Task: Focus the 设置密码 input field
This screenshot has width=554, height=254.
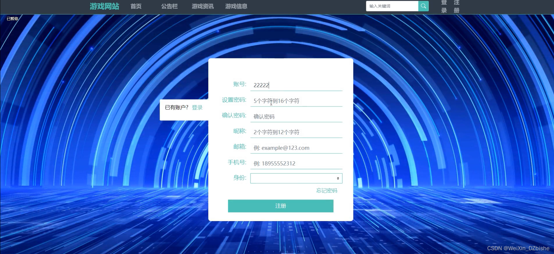Action: 296,101
